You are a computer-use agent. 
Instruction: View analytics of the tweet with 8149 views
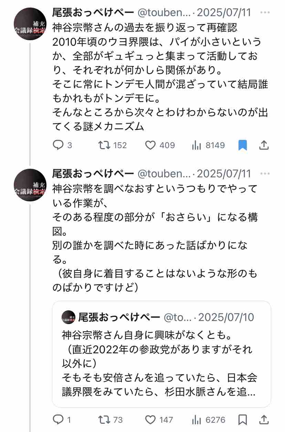(208, 145)
